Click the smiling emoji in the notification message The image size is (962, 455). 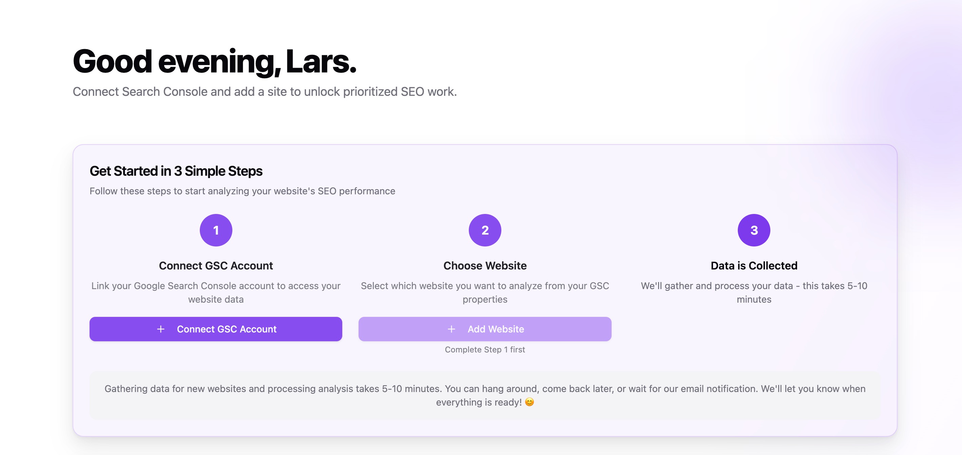(530, 402)
